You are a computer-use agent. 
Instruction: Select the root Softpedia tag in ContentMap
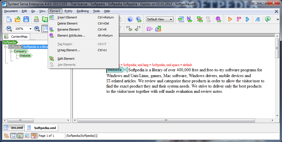pos(10,42)
